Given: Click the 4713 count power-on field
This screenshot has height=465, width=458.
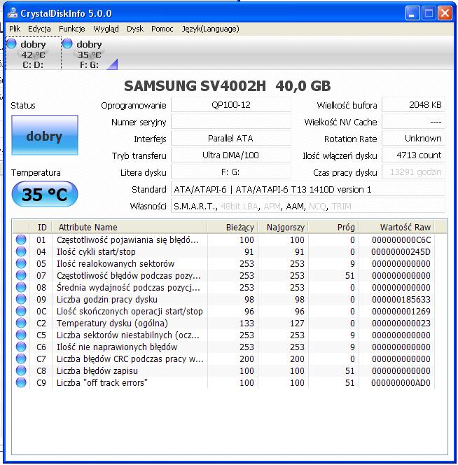Looking at the screenshot, I should [x=413, y=155].
